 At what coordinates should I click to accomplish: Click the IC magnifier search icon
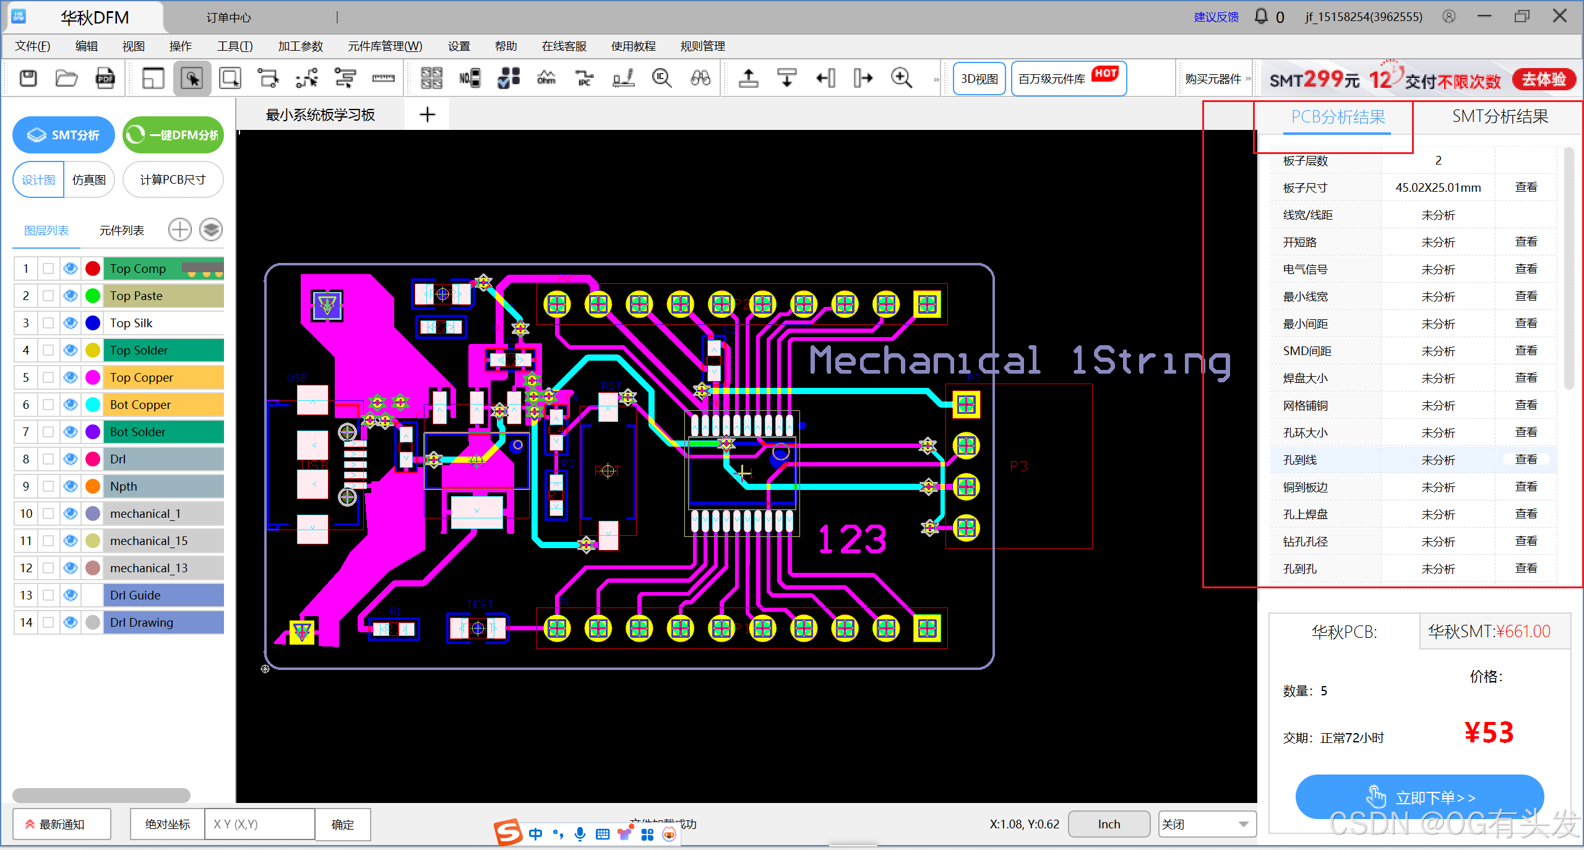(661, 79)
